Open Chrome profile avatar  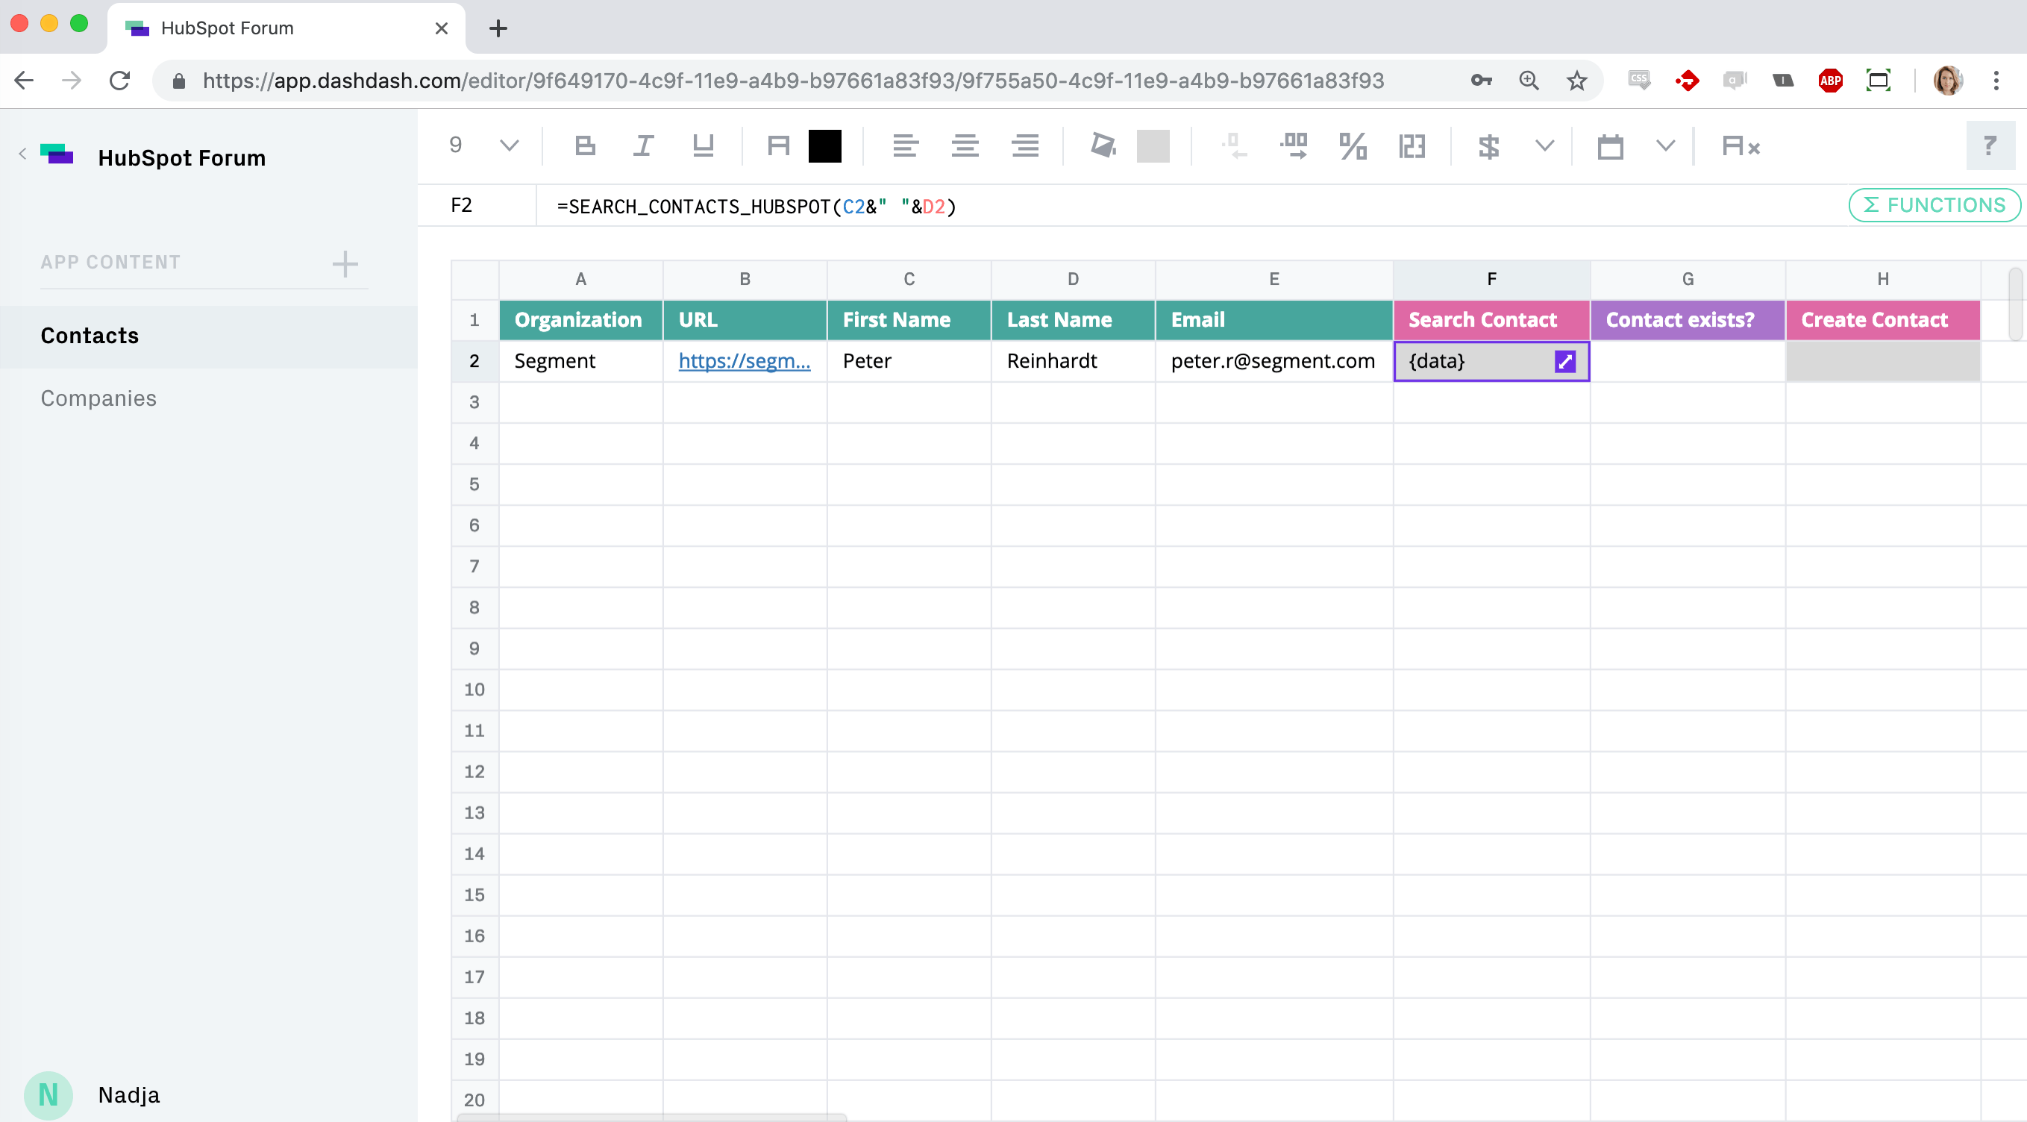click(x=1947, y=81)
